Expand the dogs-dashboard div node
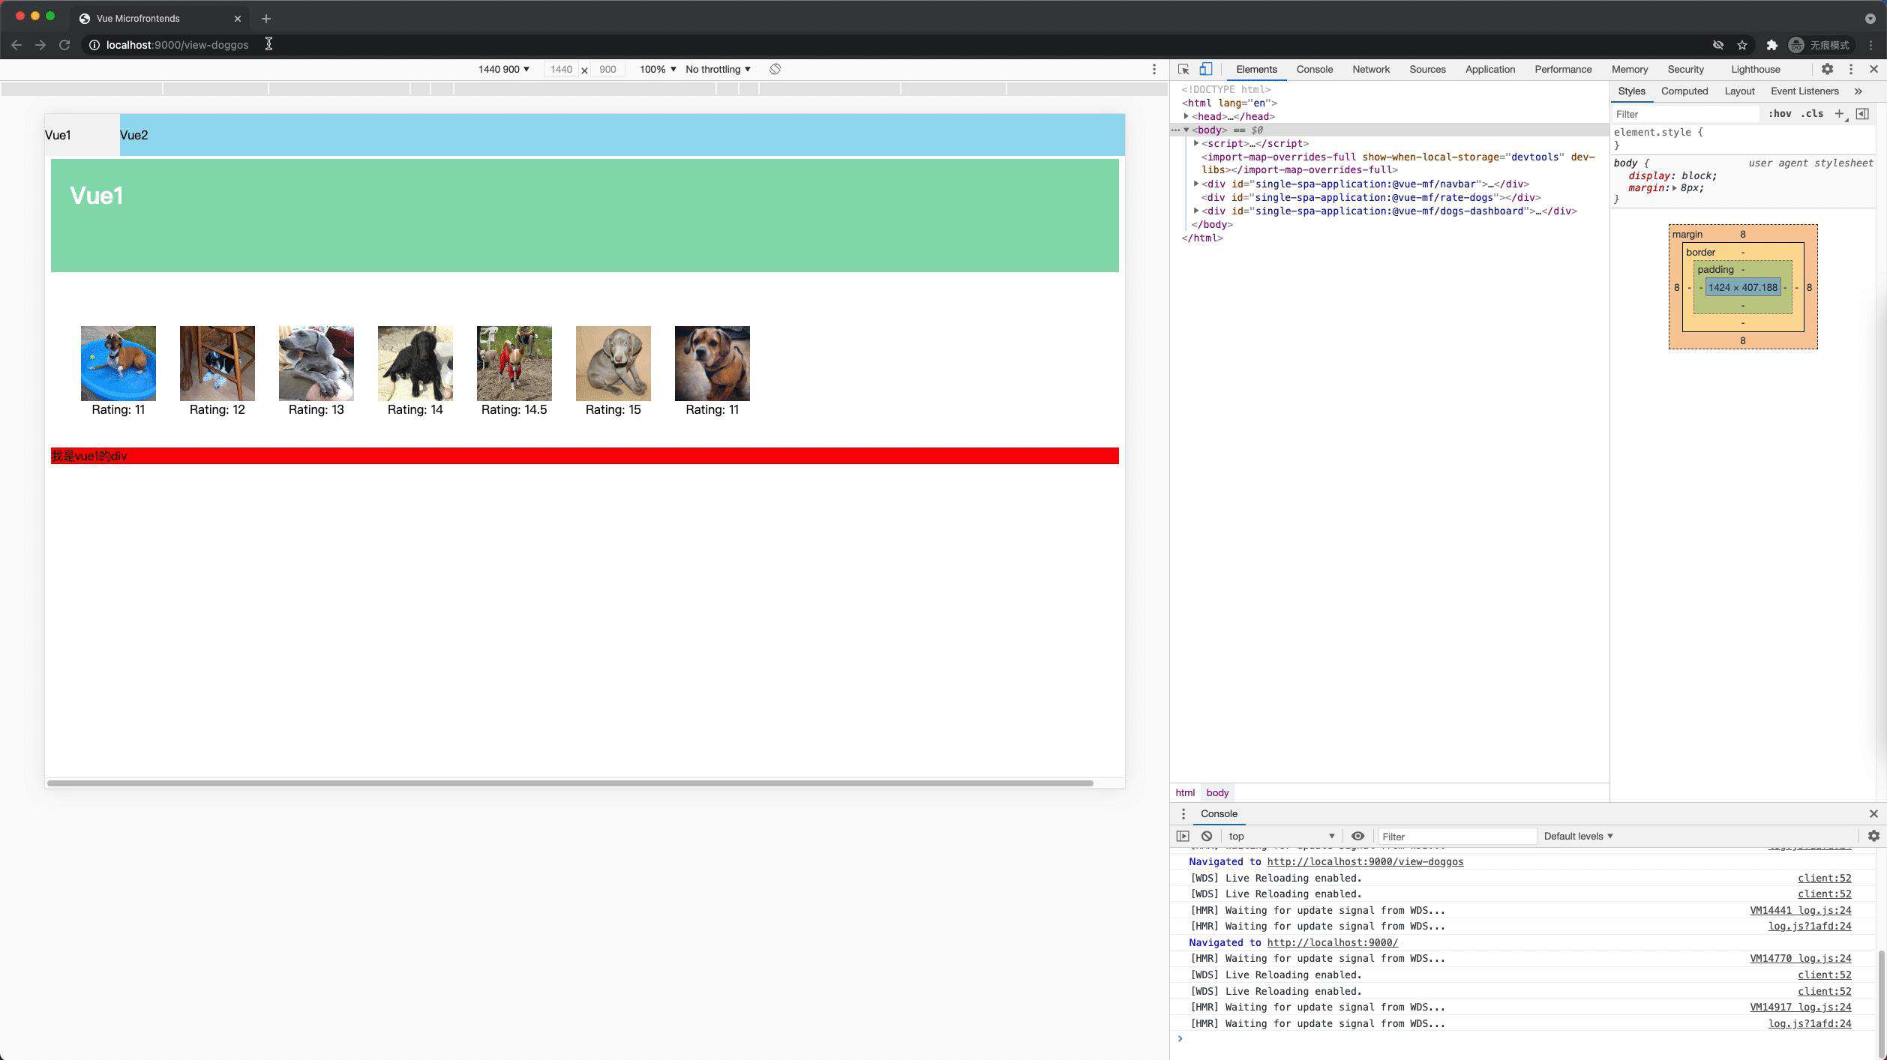 (1196, 211)
